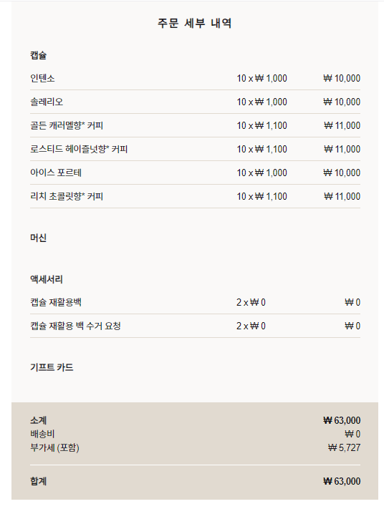
Task: Select 캡슐 재활용 백 수거 요청 item
Action: click(x=75, y=326)
